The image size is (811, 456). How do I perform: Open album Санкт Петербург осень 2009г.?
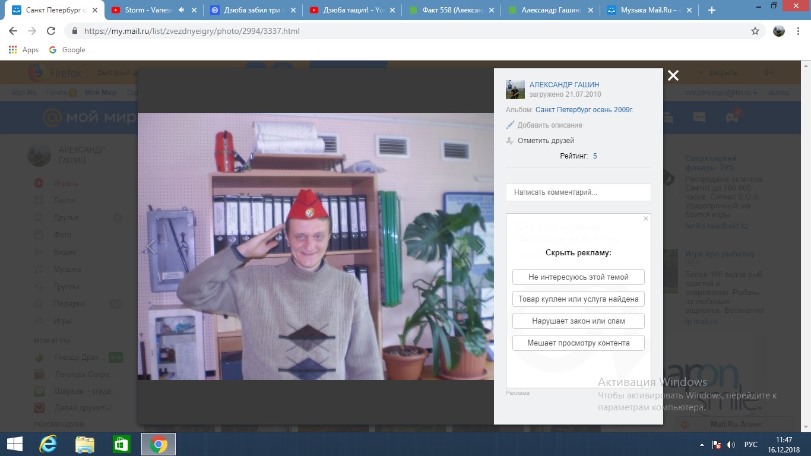click(584, 110)
